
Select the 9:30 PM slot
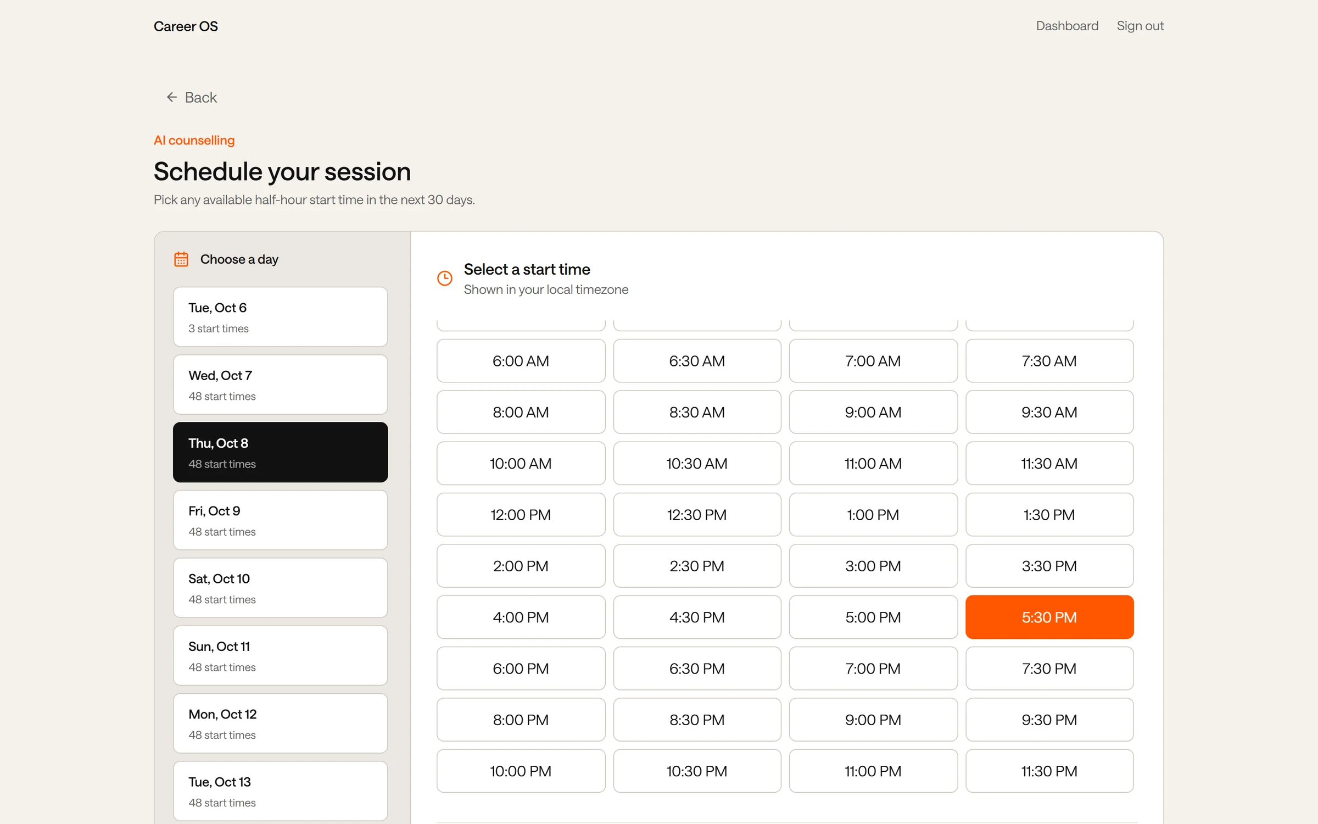click(x=1049, y=720)
